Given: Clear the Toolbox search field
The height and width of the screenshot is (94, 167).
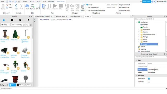Looking at the screenshot, I should pyautogui.click(x=24, y=25).
